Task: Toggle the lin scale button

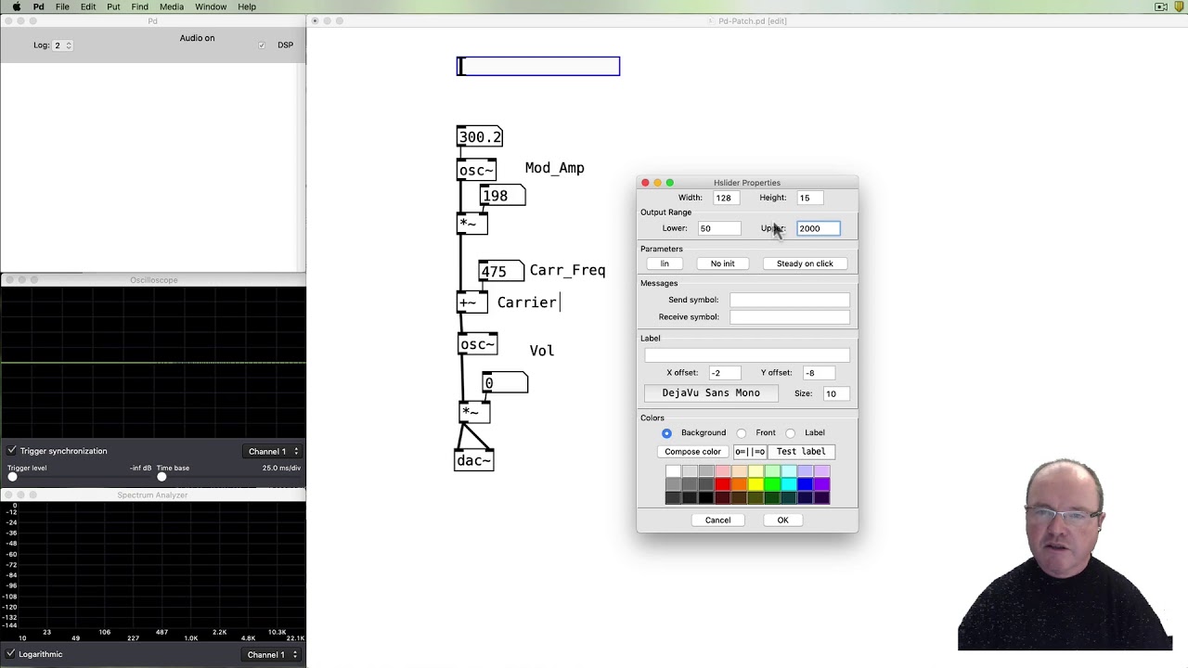Action: 665,263
